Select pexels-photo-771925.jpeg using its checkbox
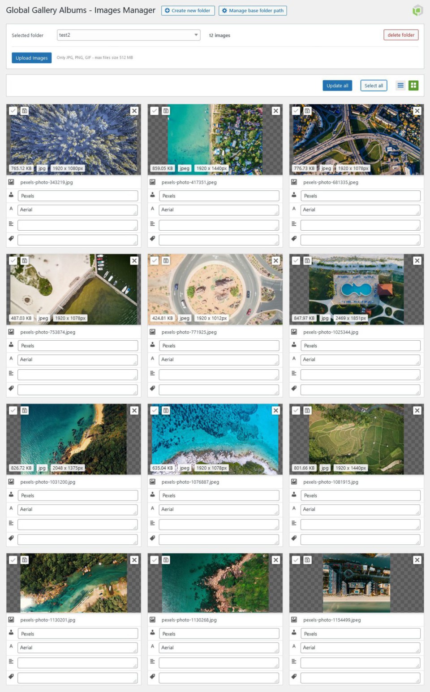The height and width of the screenshot is (692, 430). pos(155,261)
